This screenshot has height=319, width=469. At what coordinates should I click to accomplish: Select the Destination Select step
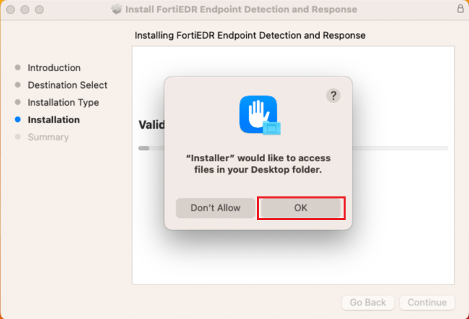coord(67,85)
